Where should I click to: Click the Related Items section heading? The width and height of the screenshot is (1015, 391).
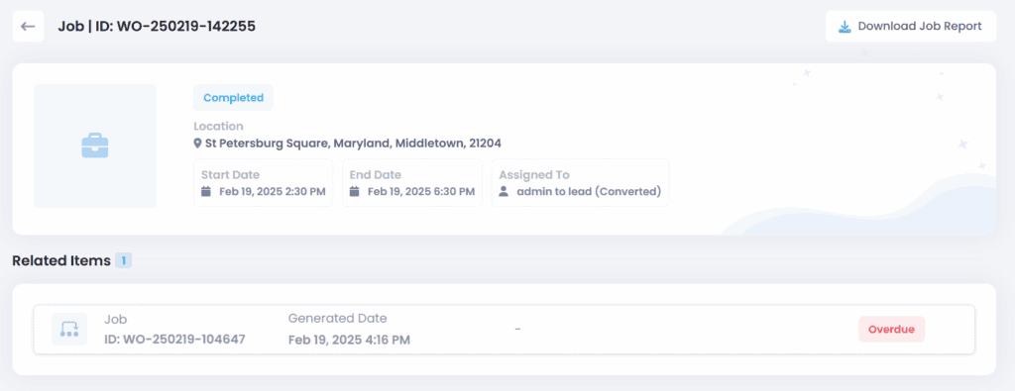click(61, 261)
